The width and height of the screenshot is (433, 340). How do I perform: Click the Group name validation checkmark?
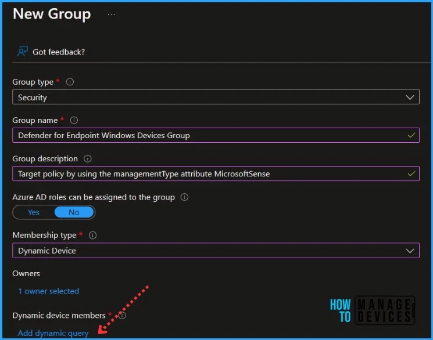411,135
